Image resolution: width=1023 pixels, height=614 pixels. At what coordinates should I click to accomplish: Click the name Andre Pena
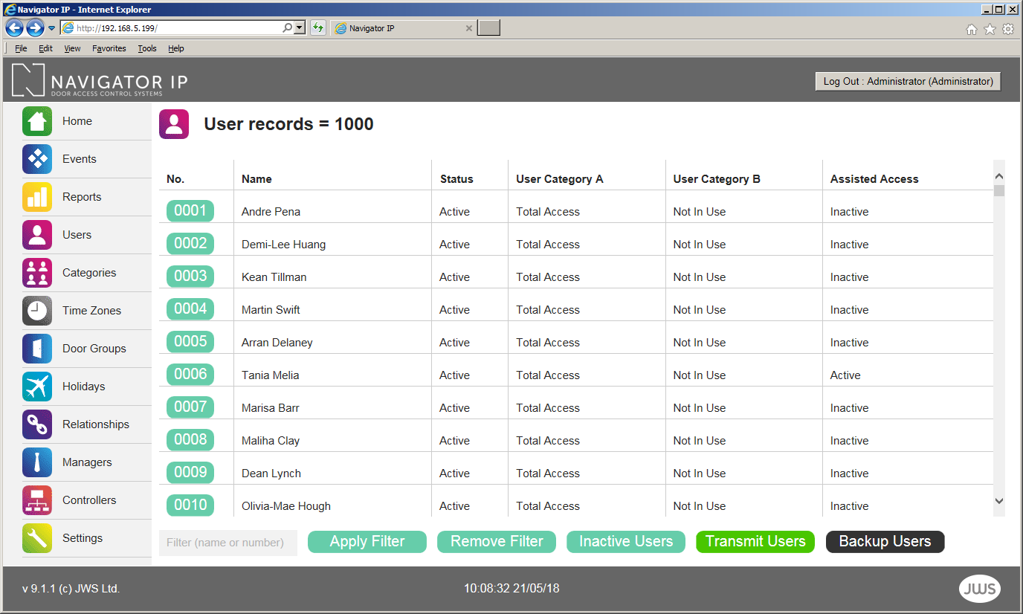click(x=271, y=212)
